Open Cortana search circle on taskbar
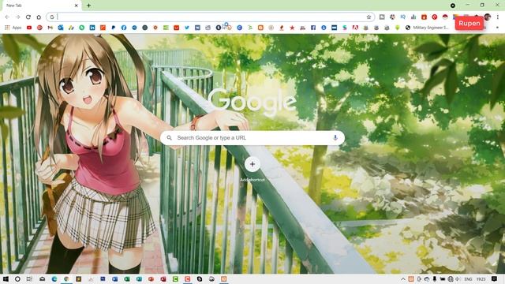The width and height of the screenshot is (505, 284). tap(17, 278)
